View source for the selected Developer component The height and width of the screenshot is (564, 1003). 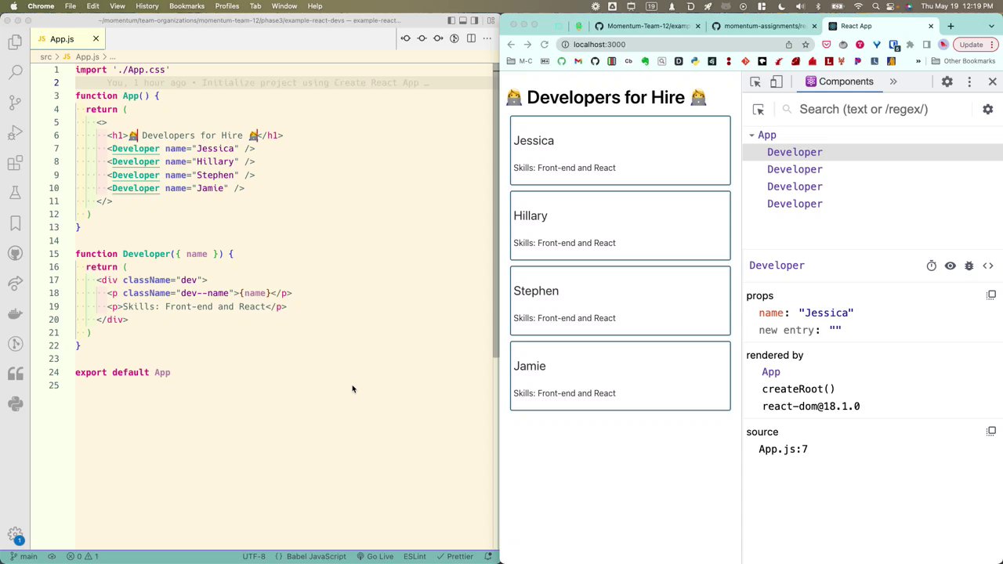[x=987, y=266]
